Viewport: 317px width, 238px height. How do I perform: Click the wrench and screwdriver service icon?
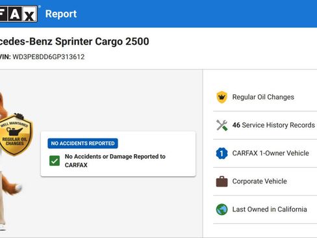(222, 125)
